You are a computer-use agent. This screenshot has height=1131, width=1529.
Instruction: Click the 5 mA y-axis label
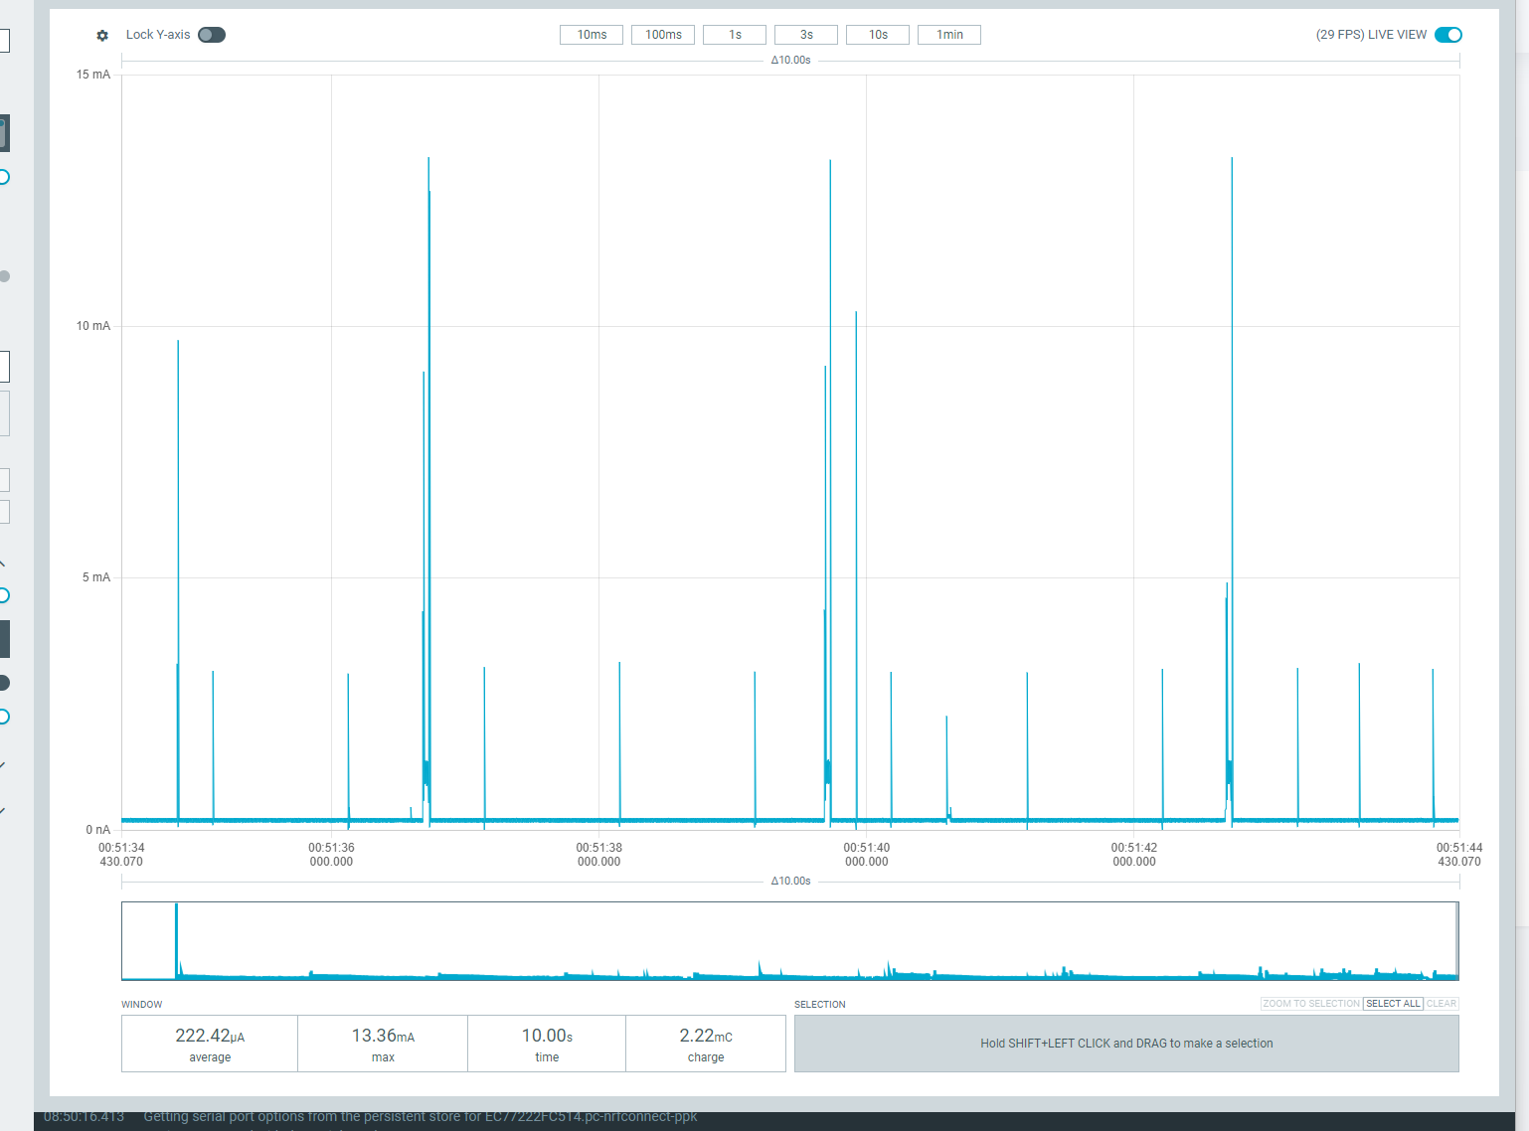[96, 577]
